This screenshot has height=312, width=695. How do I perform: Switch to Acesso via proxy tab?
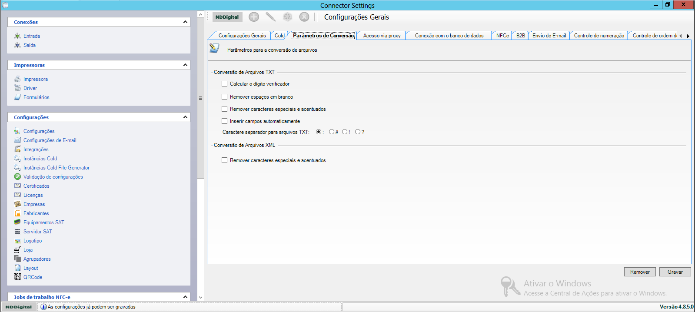(x=382, y=36)
